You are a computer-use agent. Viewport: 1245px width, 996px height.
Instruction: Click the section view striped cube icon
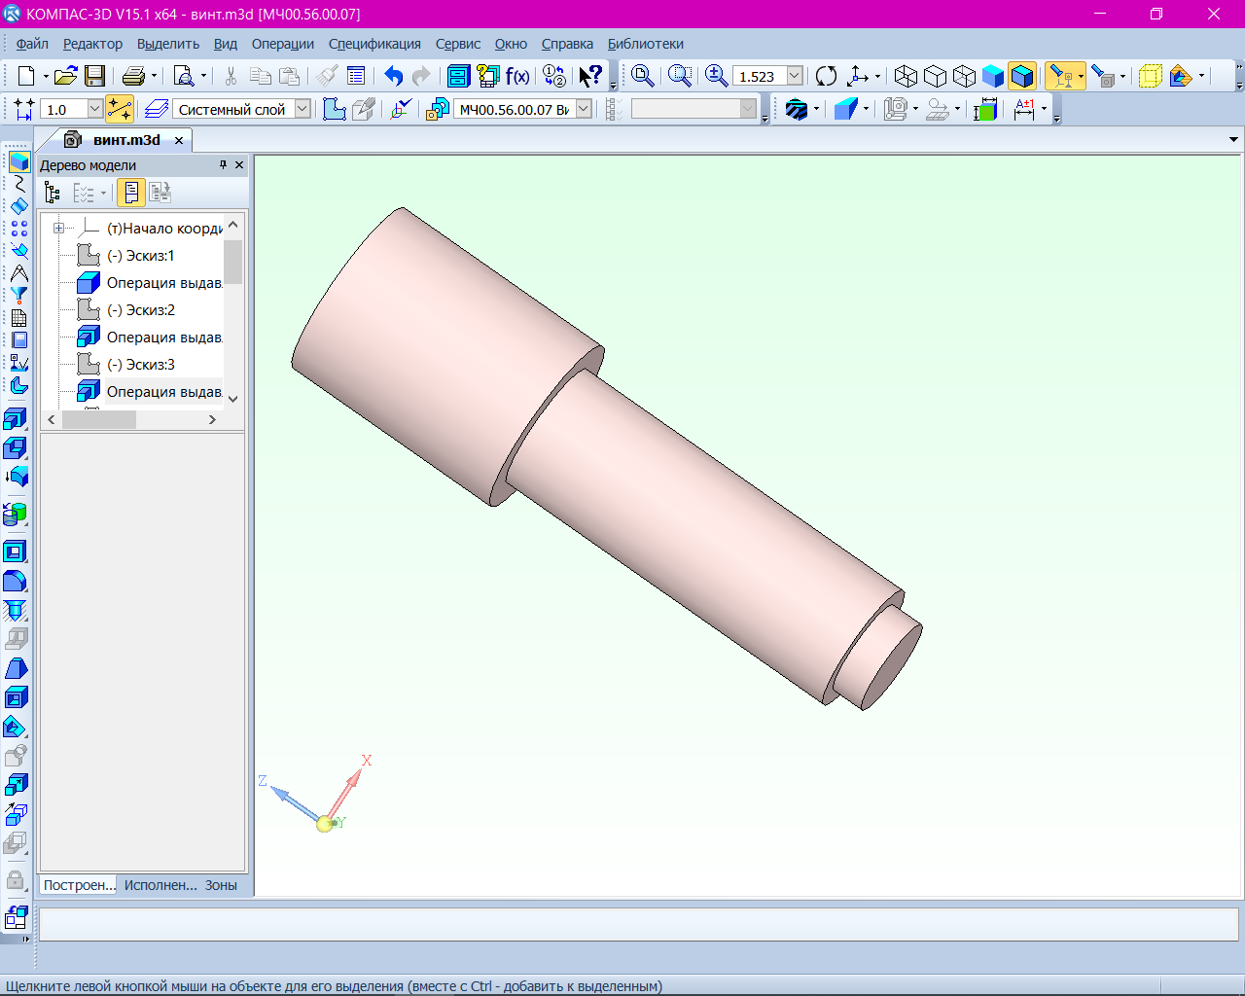797,109
